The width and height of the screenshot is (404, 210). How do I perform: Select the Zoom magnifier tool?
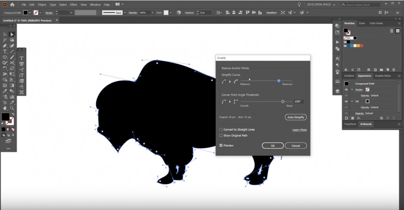coord(12,108)
